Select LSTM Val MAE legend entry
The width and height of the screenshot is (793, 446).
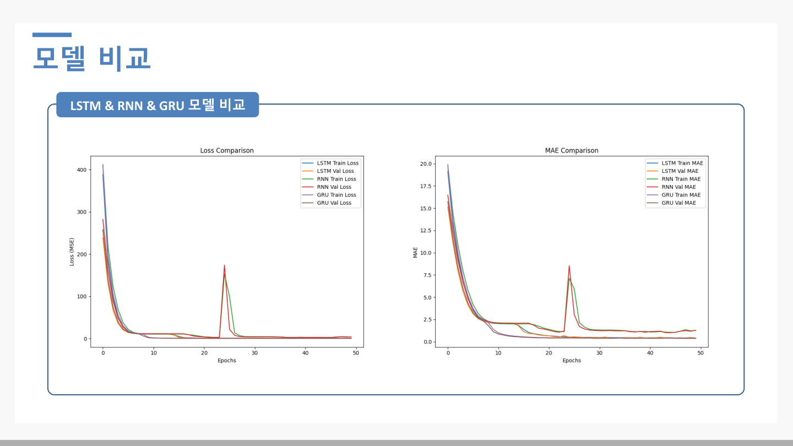(672, 171)
